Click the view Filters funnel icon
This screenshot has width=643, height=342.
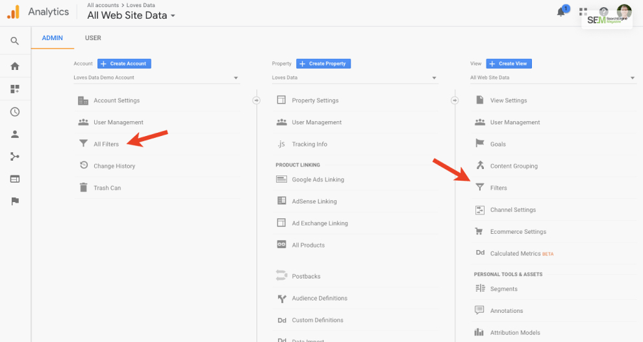[x=480, y=187]
